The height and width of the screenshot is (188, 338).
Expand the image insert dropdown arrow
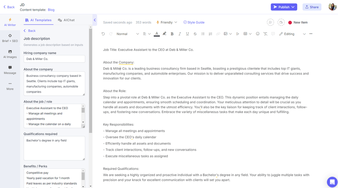click(x=231, y=34)
